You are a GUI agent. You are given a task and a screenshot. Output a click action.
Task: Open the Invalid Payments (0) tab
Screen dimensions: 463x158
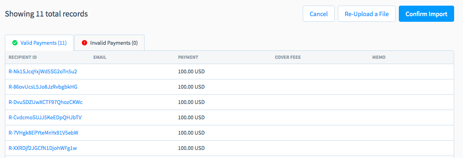click(109, 43)
